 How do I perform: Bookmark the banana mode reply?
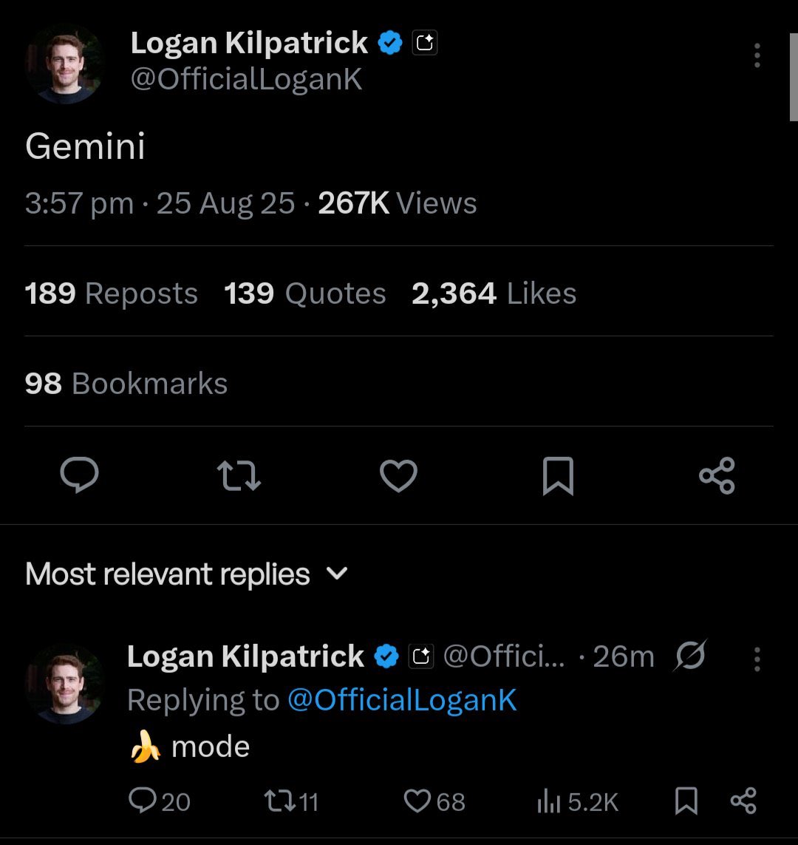686,801
